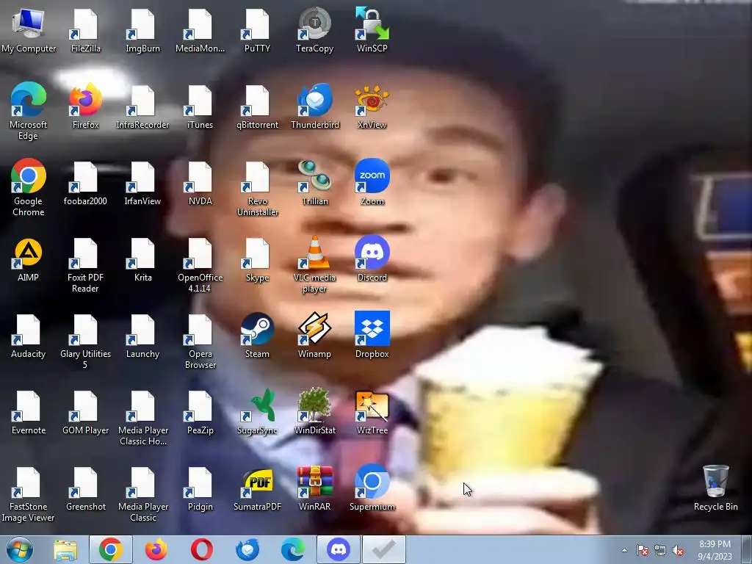752x564 pixels.
Task: Select the Audacity shortcut
Action: pyautogui.click(x=29, y=336)
